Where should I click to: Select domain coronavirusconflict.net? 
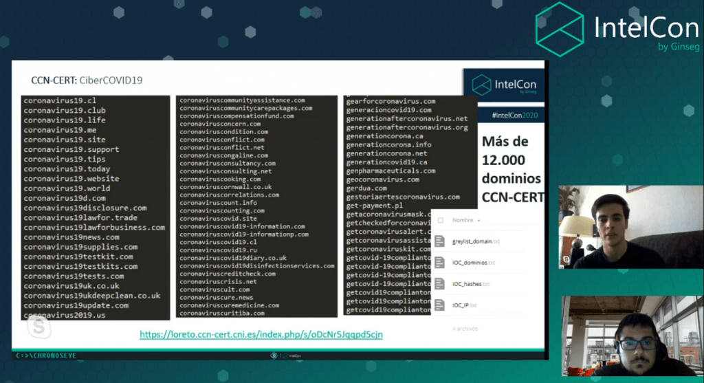222,147
